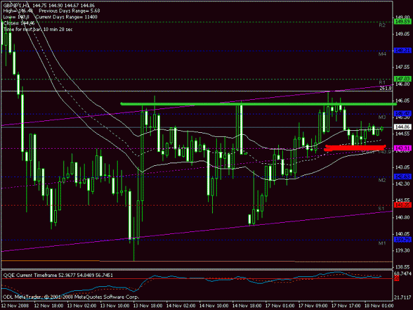Select the green 149.59 price tag
413x310 pixels.
pyautogui.click(x=402, y=22)
